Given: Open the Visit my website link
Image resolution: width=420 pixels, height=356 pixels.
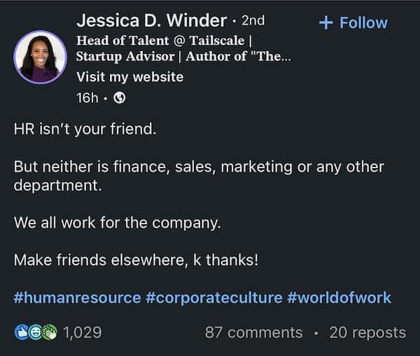Looking at the screenshot, I should [x=129, y=77].
